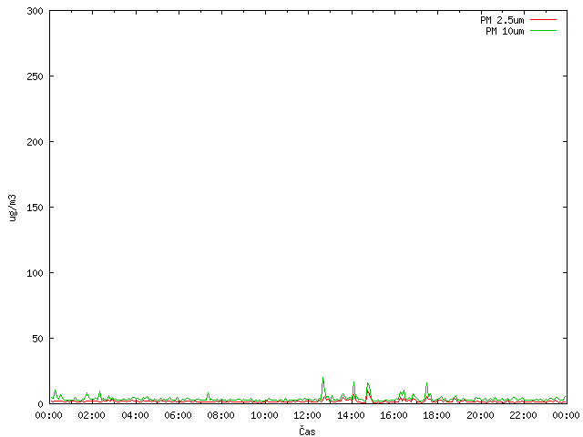Click the 12:00 time label
Screen dimensions: 583x437
(308, 415)
